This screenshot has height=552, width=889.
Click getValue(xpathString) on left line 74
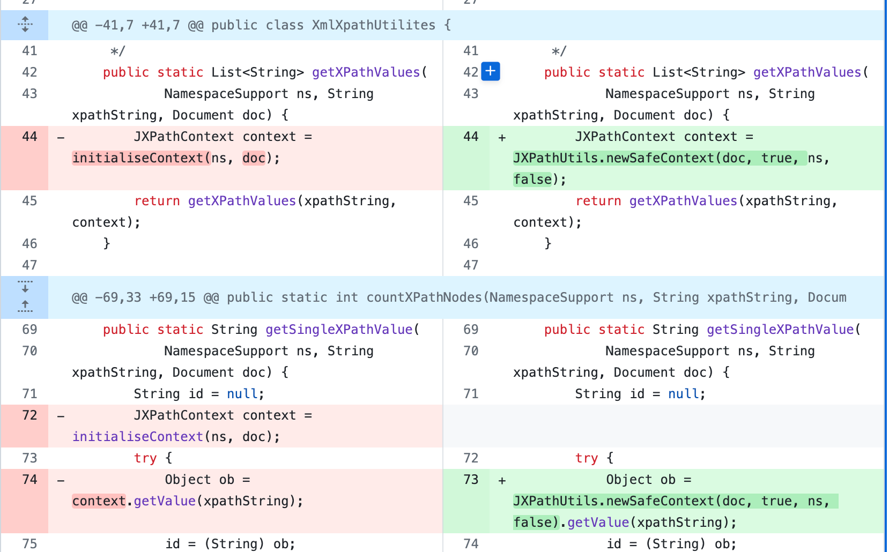(x=215, y=501)
